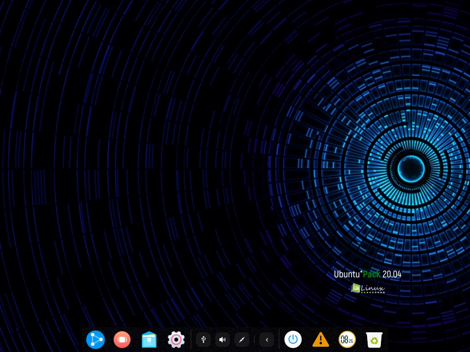This screenshot has width=470, height=352.
Task: Open the trash recycle bin
Action: click(374, 340)
